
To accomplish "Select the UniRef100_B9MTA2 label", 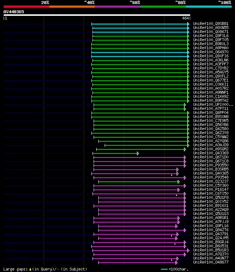I will [x=211, y=100].
